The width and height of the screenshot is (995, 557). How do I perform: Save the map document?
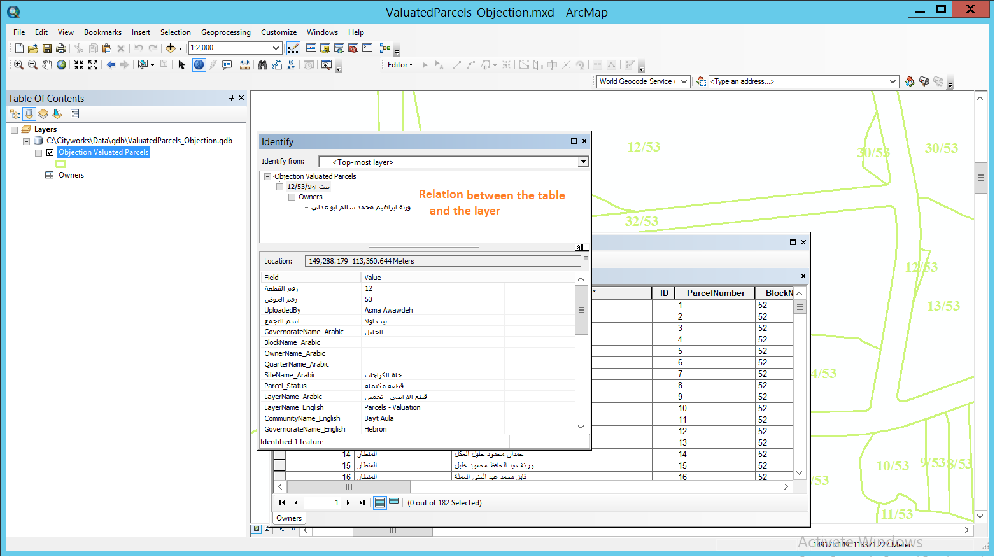click(47, 48)
